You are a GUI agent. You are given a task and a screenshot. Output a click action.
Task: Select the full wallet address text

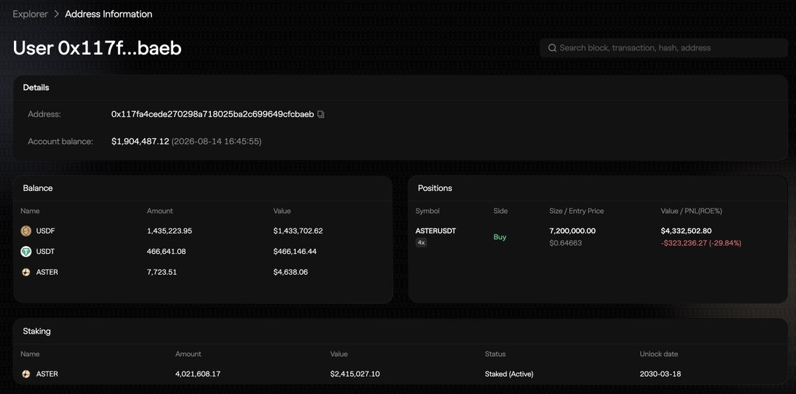pos(212,114)
